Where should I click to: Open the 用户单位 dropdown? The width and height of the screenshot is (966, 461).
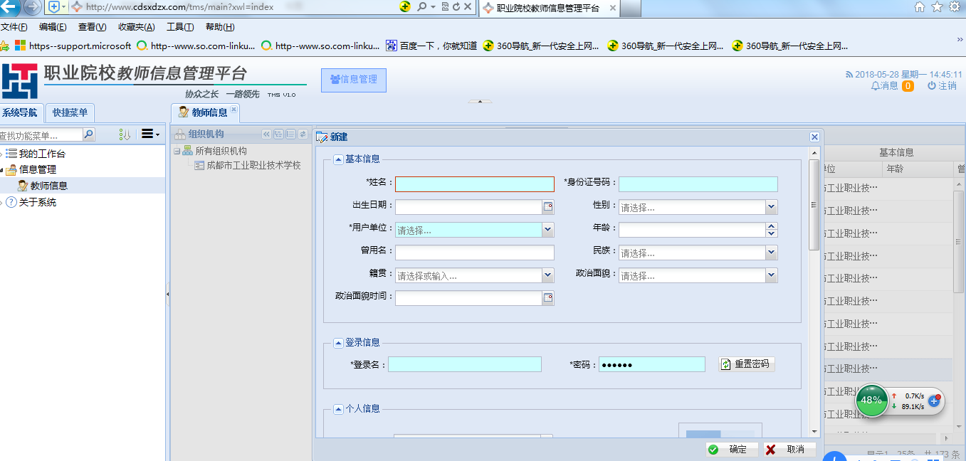548,230
